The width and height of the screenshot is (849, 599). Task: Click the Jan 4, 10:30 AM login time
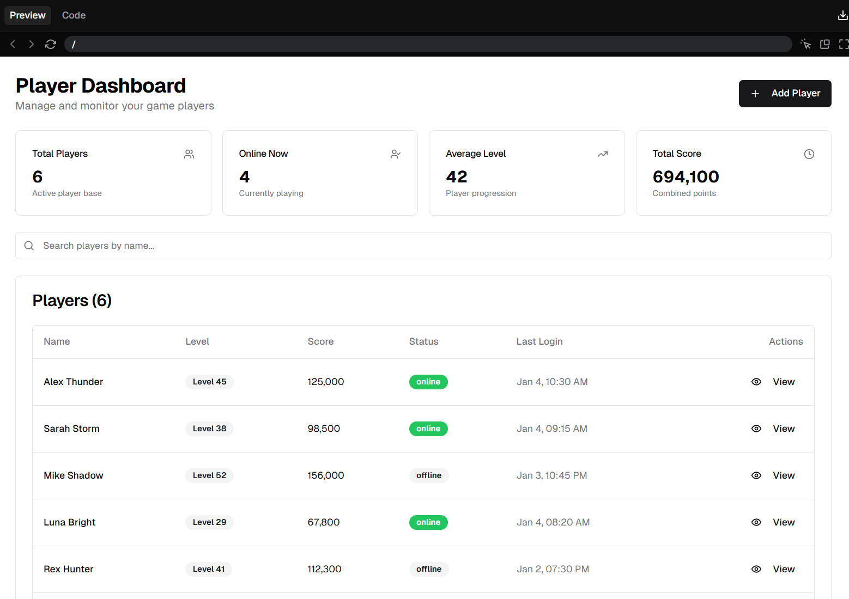(552, 382)
